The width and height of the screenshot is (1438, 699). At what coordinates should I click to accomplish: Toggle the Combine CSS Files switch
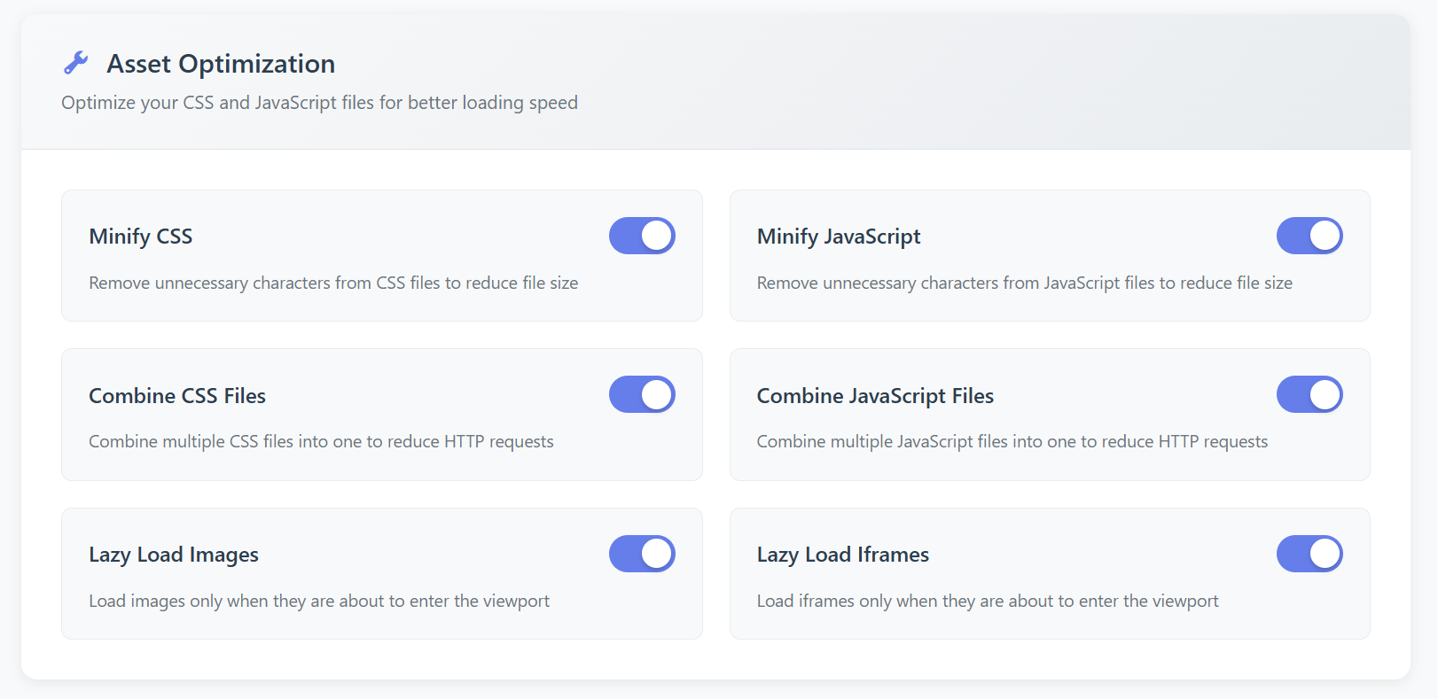[642, 394]
